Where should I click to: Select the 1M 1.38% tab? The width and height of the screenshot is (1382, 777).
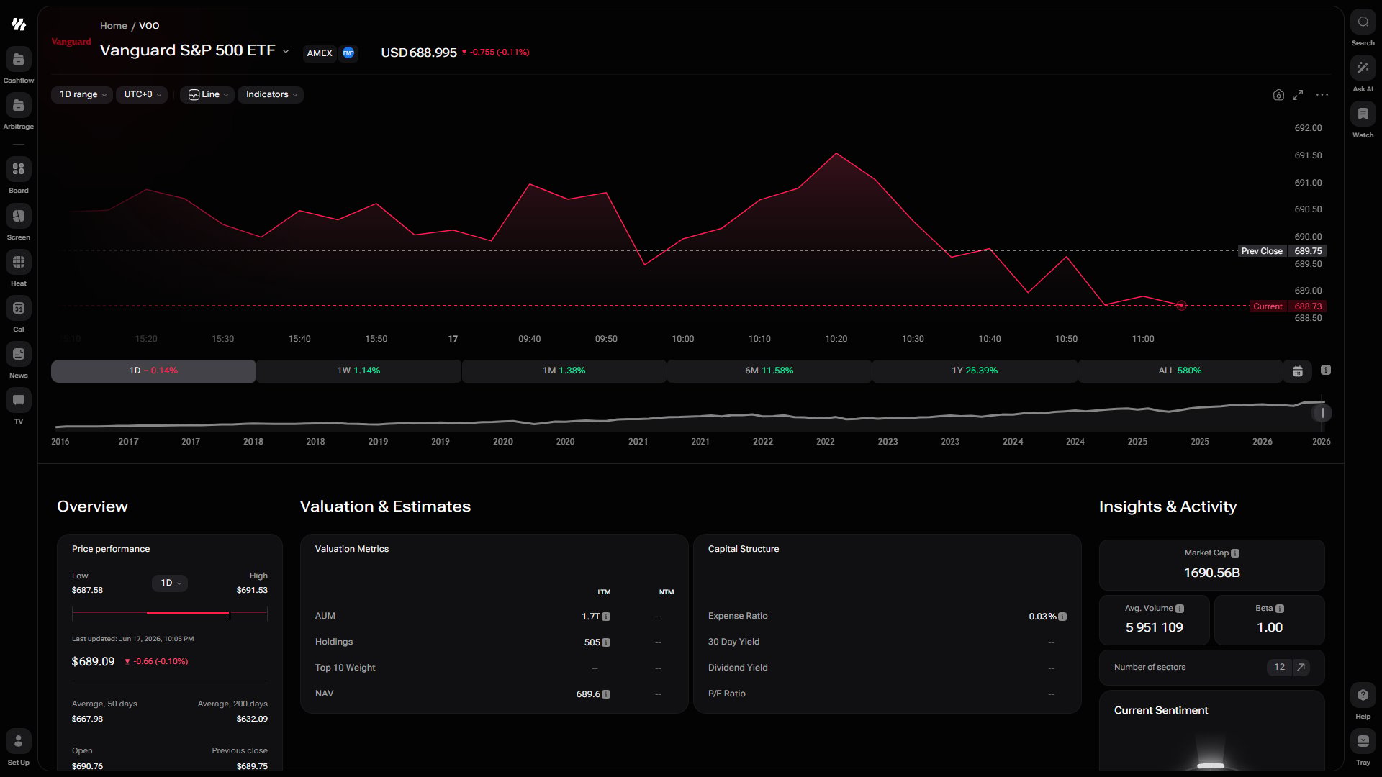(564, 371)
